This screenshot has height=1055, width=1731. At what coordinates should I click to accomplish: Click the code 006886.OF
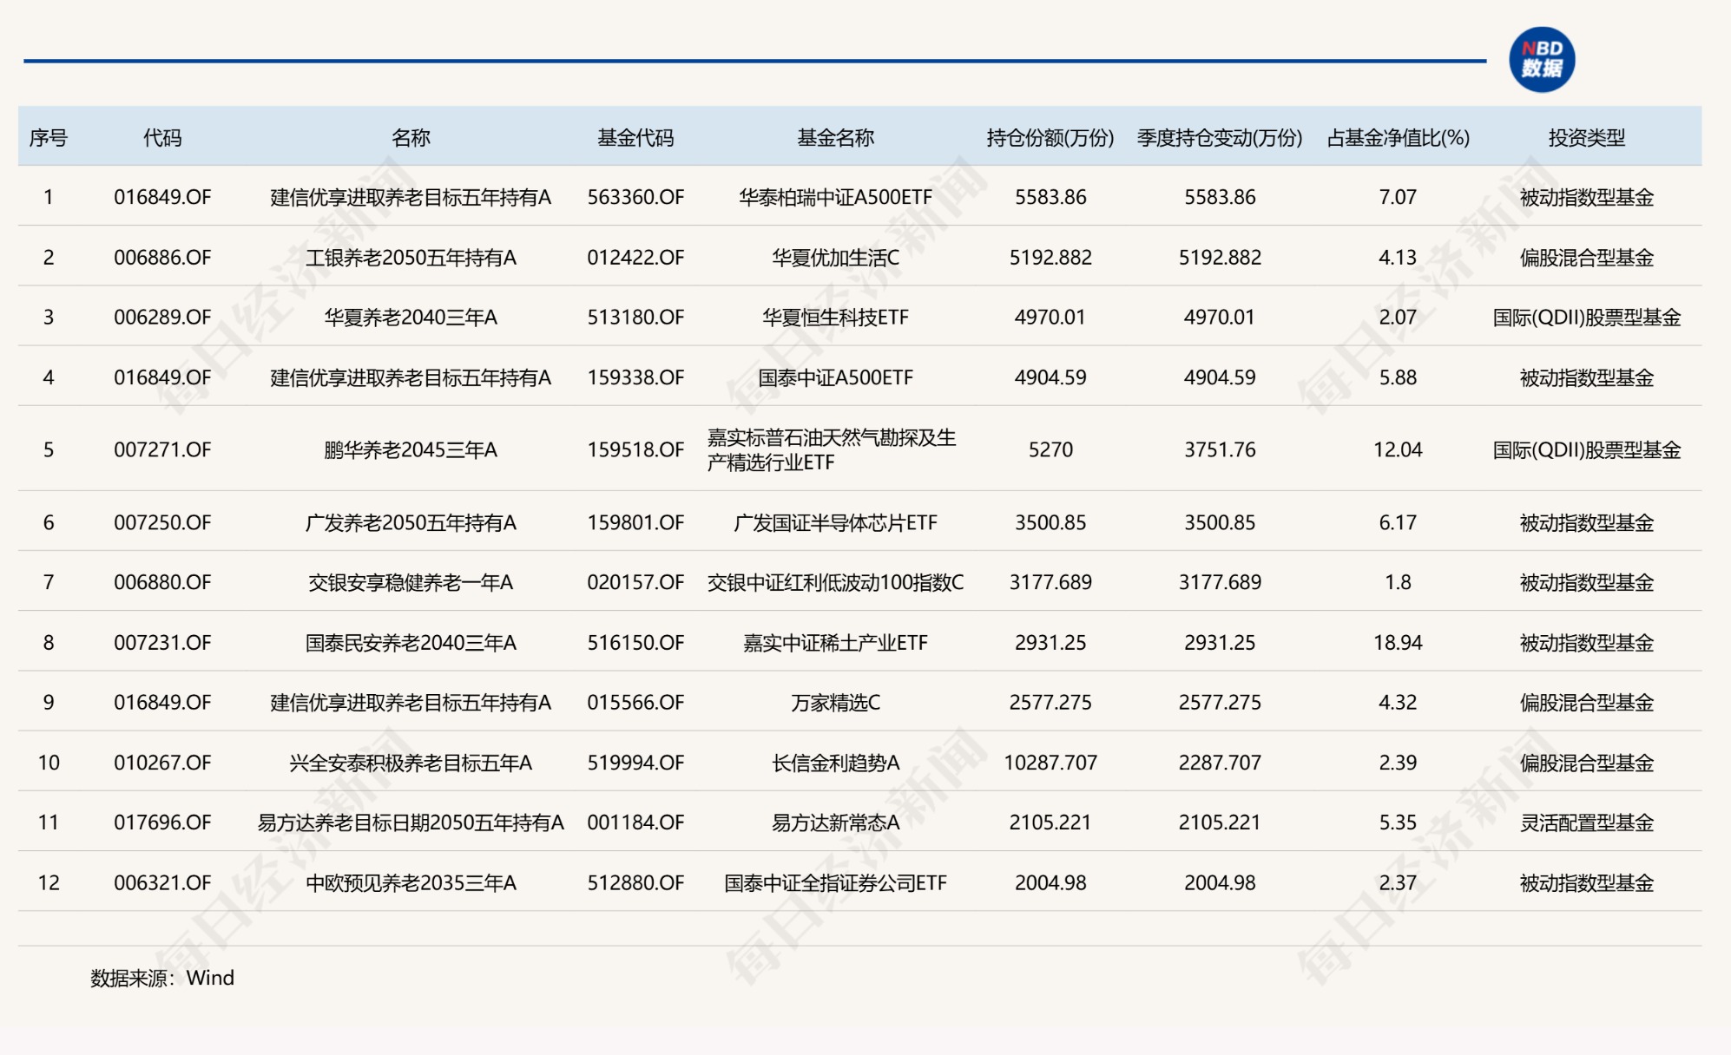click(162, 258)
